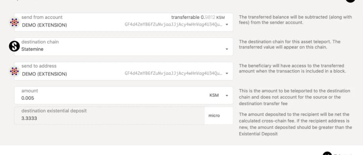Image resolution: width=363 pixels, height=155 pixels.
Task: Open the KSM unit selector
Action: (217, 95)
